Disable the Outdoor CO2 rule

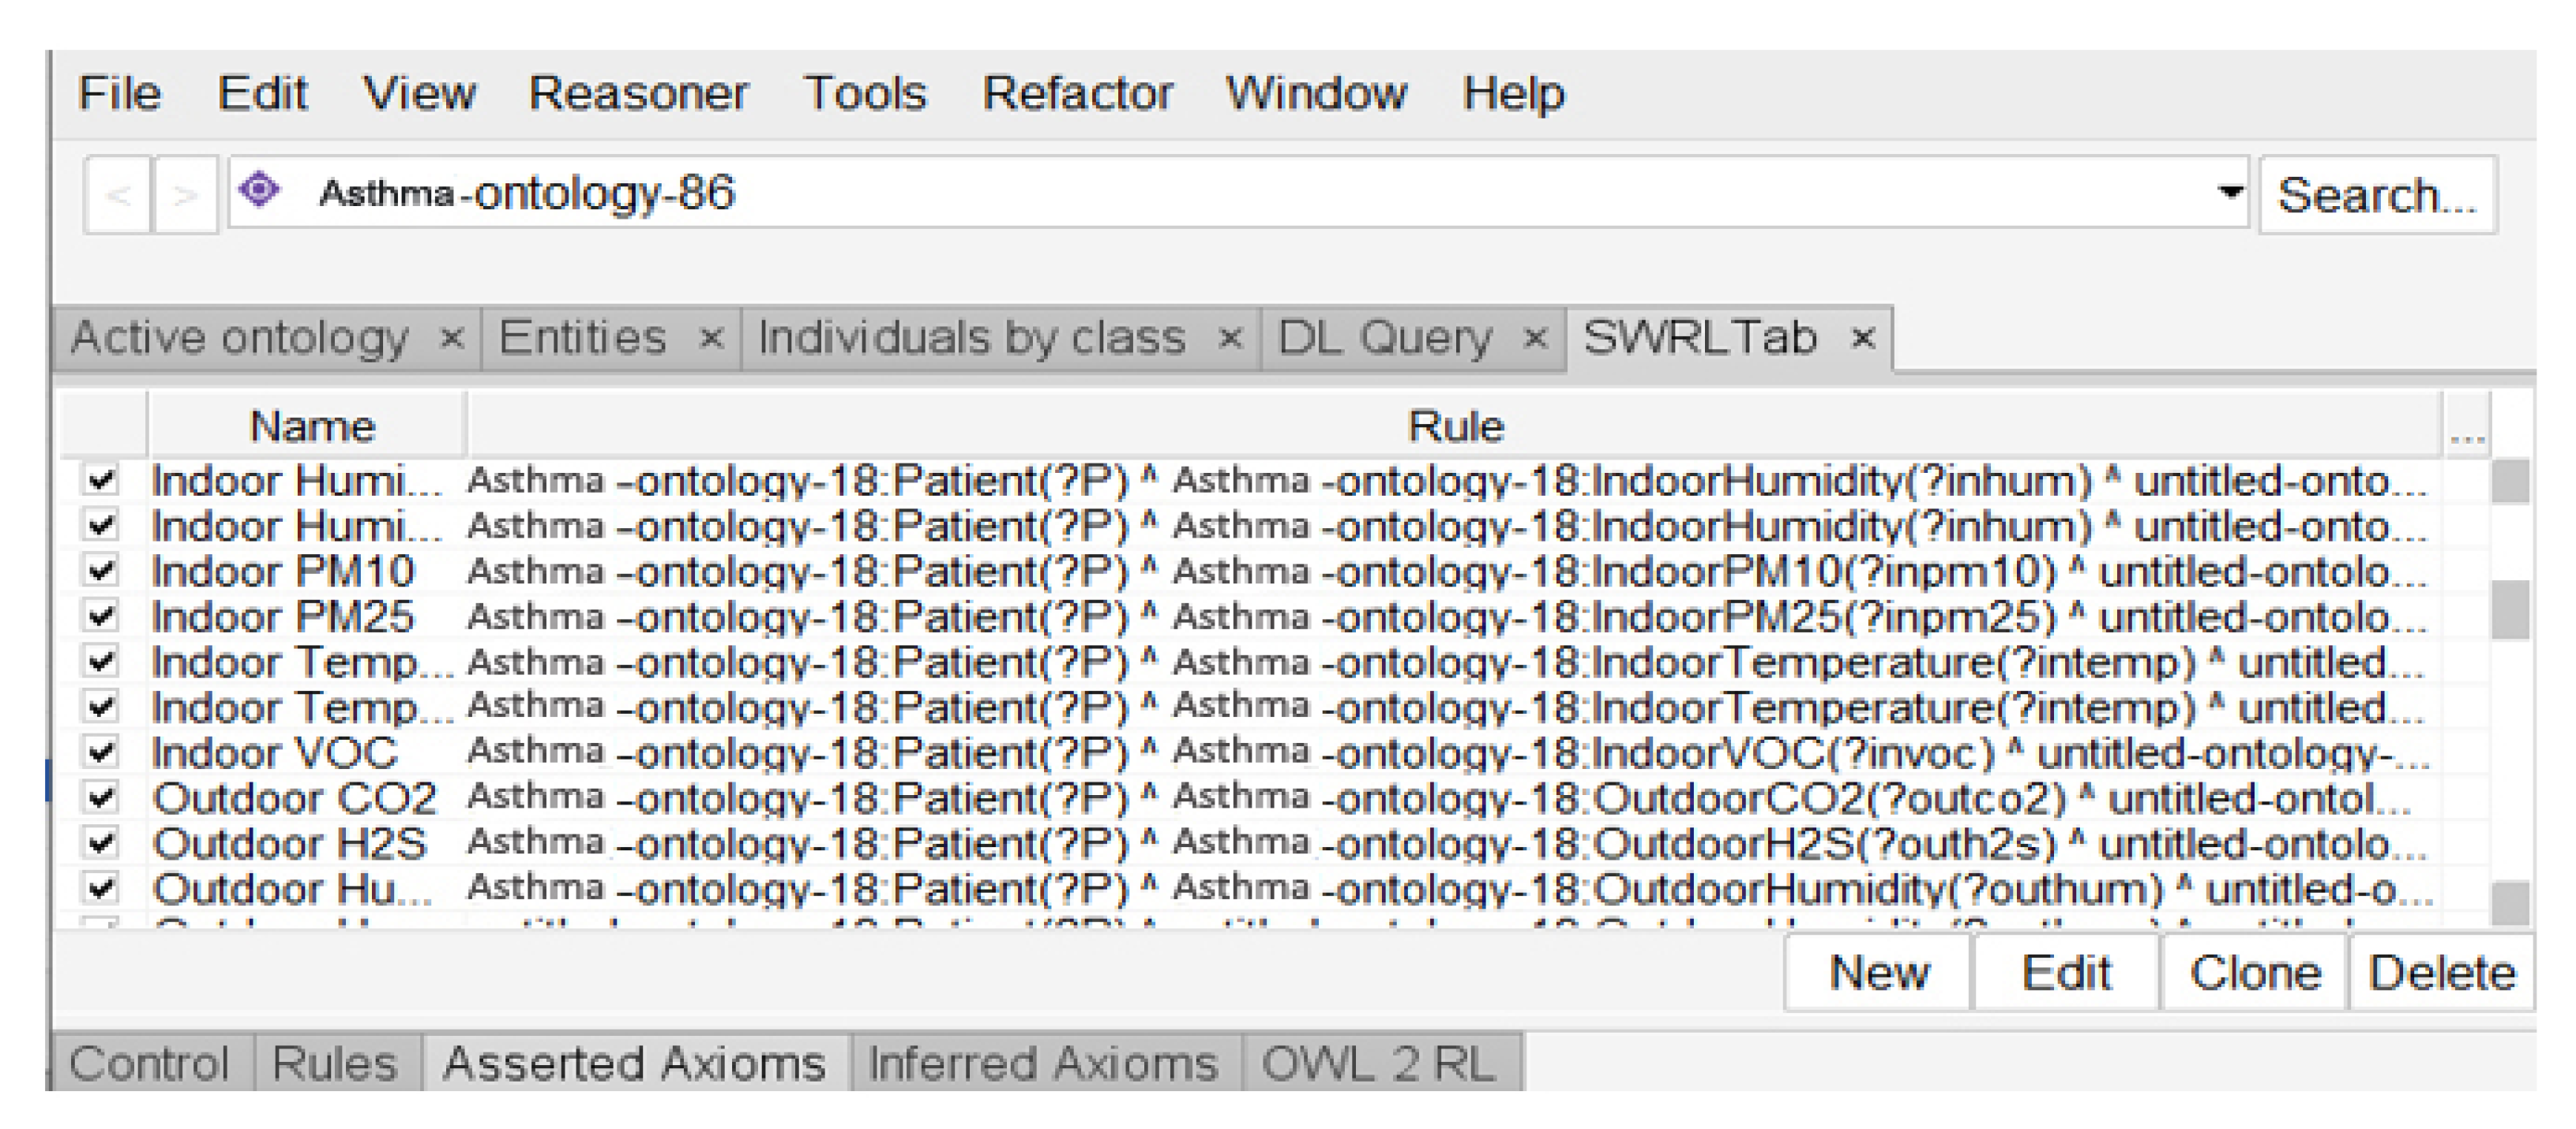[x=101, y=797]
